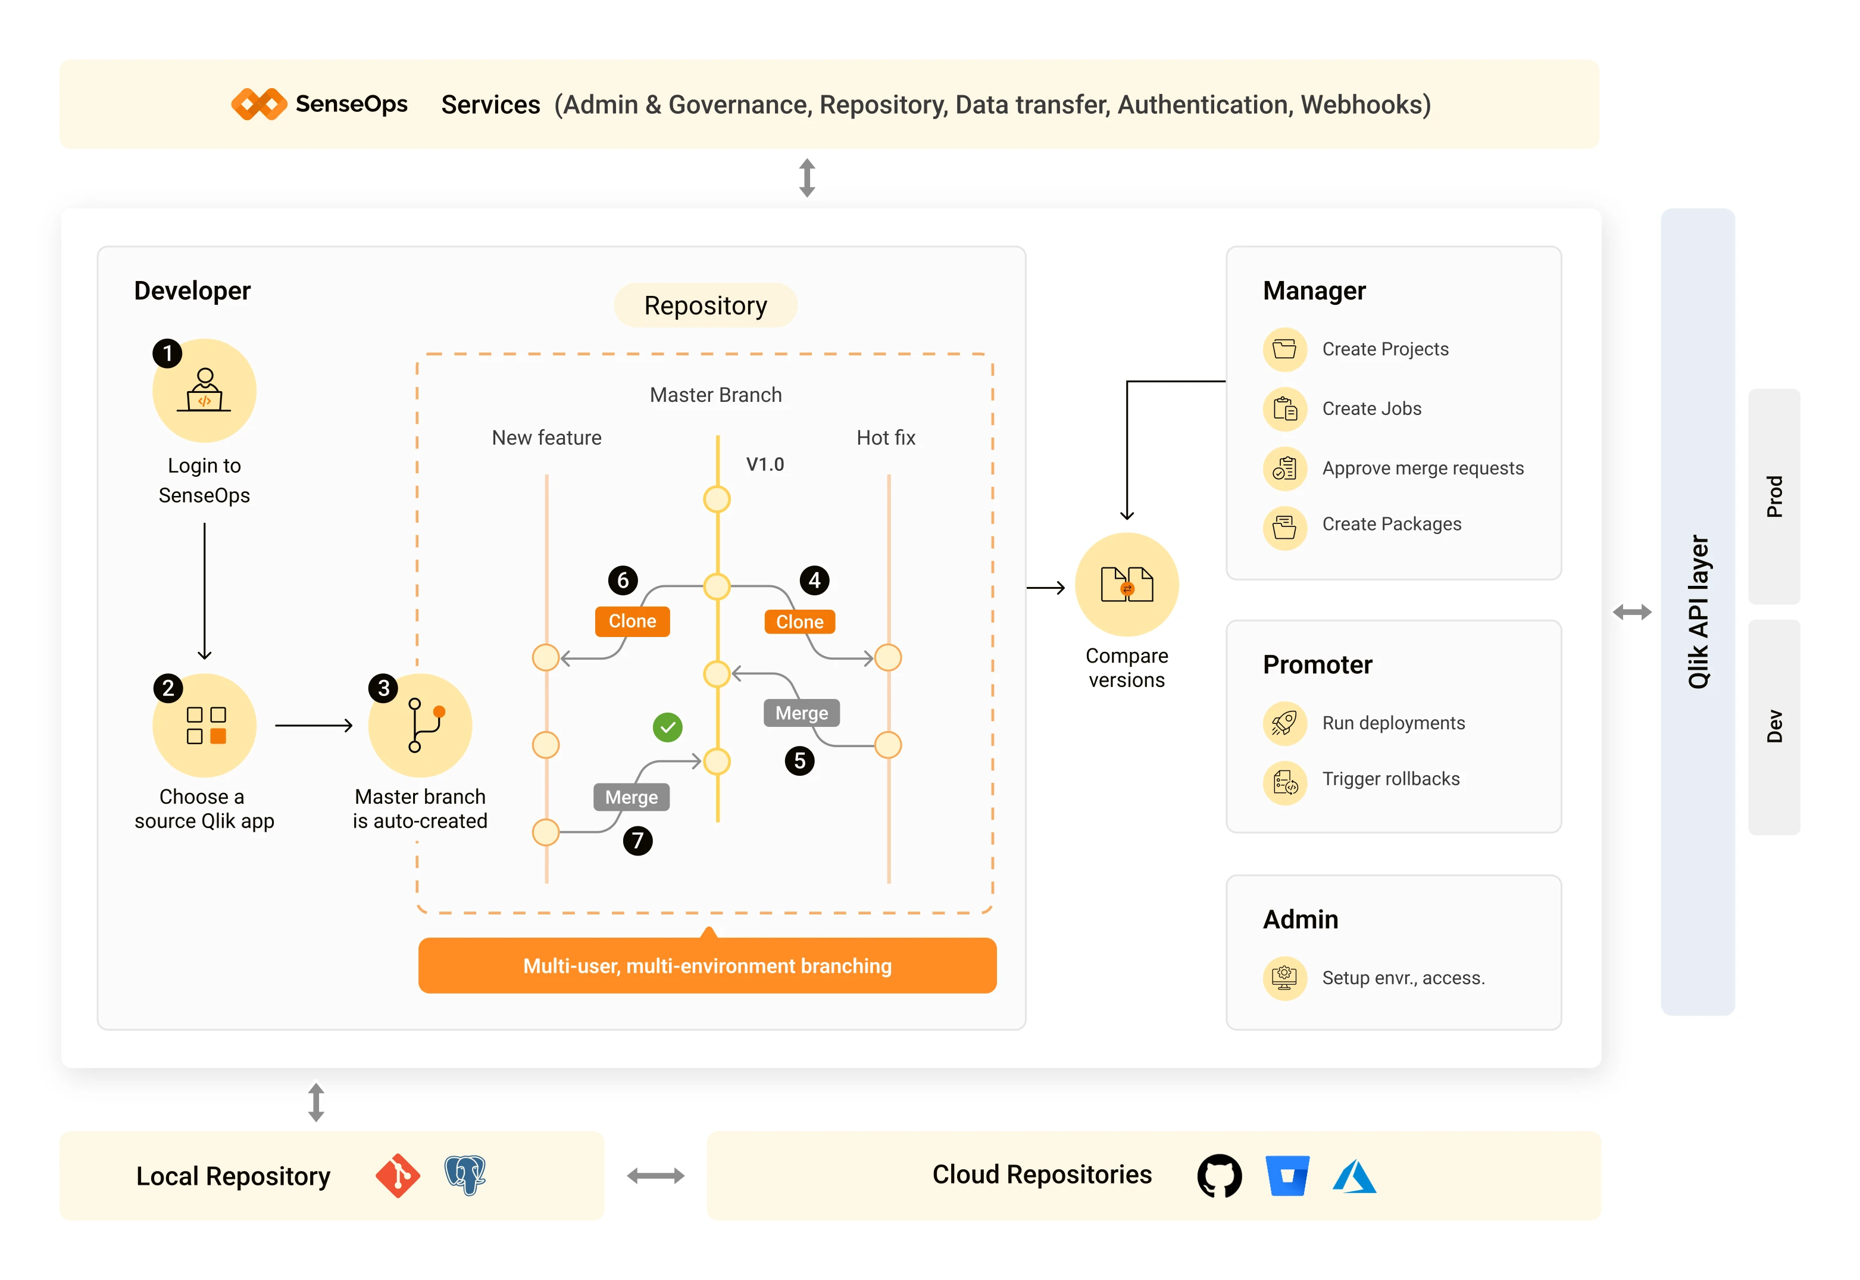
Task: Click the Services heading in top banner
Action: coord(490,105)
